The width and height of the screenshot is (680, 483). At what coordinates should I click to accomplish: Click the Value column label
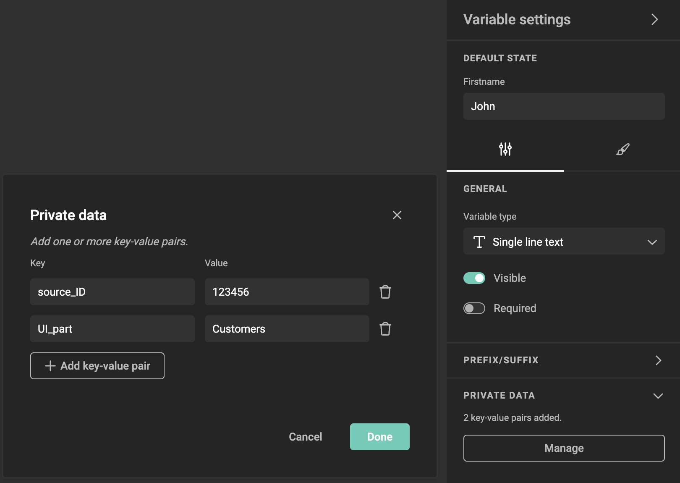pos(216,263)
